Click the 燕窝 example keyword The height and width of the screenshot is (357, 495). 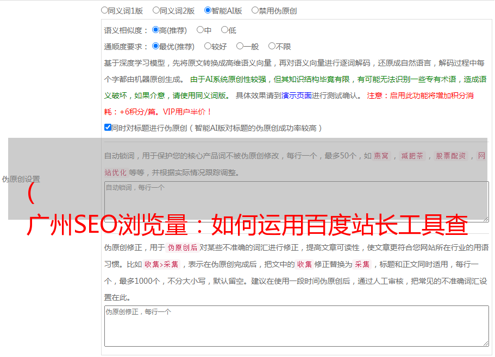[x=381, y=156]
